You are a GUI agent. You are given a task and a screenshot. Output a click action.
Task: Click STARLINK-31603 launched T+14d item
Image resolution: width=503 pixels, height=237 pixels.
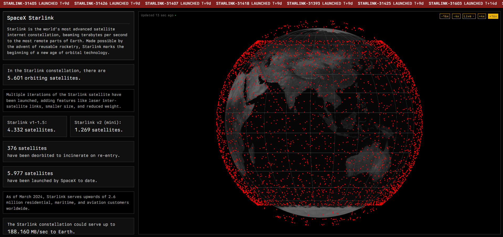pyautogui.click(x=463, y=3)
